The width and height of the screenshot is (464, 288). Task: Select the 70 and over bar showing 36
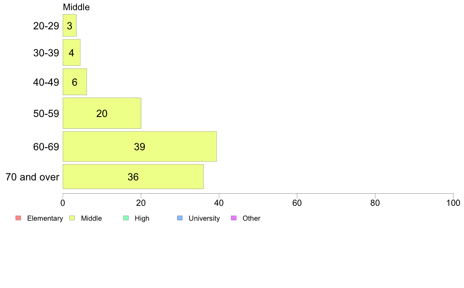point(133,177)
